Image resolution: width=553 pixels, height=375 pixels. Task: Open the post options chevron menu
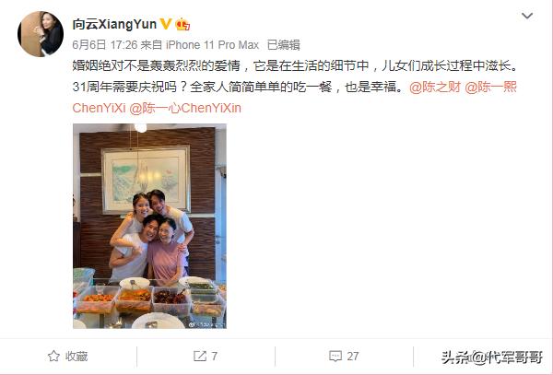[527, 16]
